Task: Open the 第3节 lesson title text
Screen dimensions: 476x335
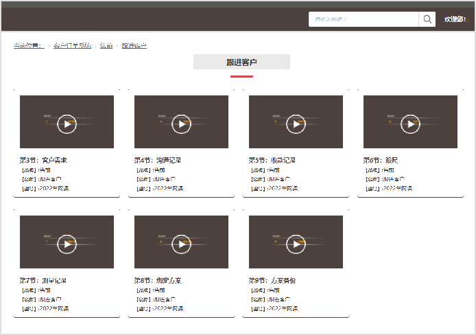Action: [x=43, y=160]
